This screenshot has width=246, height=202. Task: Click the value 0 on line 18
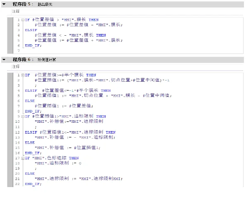[x=80, y=163]
